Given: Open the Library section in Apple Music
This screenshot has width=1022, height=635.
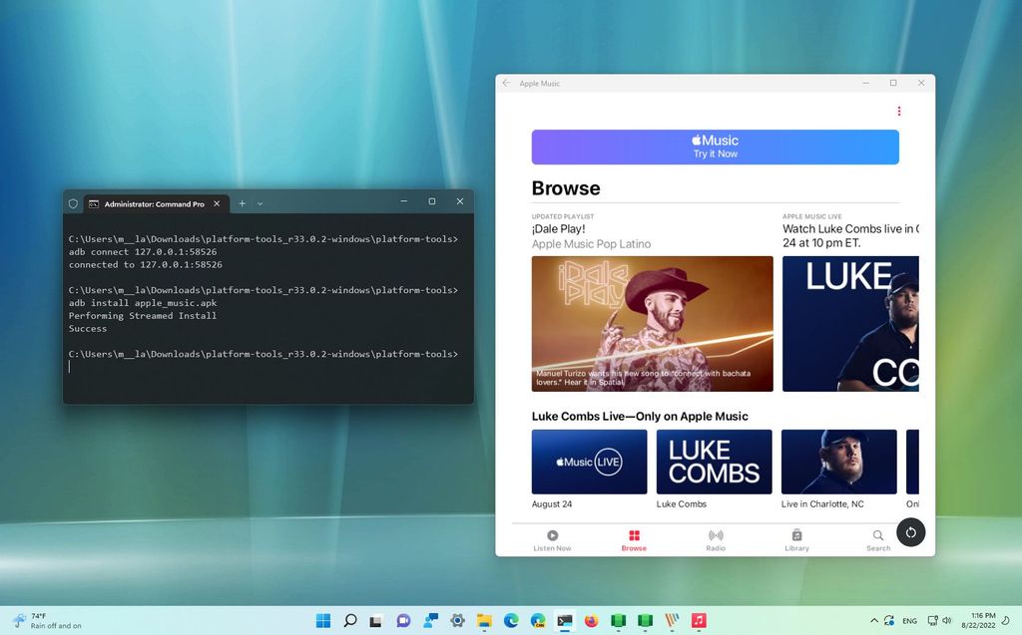Looking at the screenshot, I should [x=796, y=539].
